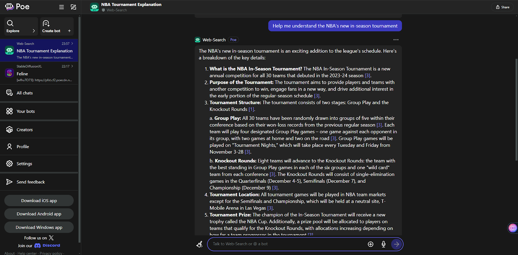Image resolution: width=518 pixels, height=255 pixels.
Task: Open Your bots section
Action: click(x=39, y=111)
